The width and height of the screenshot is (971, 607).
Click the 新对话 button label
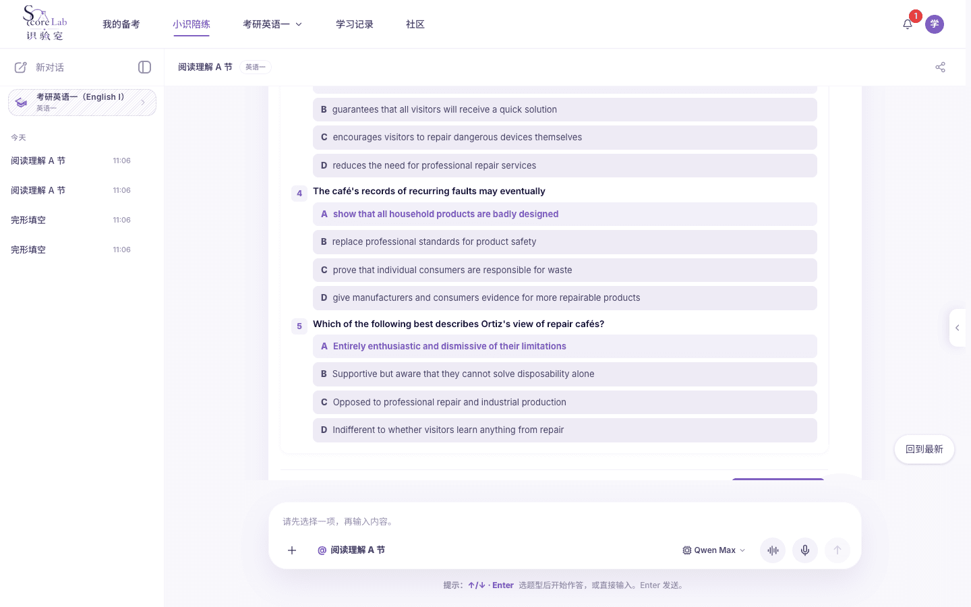[x=50, y=67]
